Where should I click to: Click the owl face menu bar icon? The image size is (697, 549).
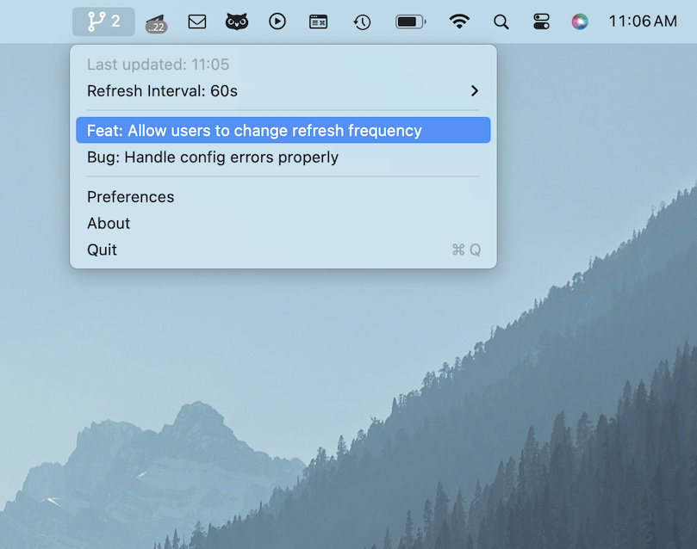tap(236, 22)
